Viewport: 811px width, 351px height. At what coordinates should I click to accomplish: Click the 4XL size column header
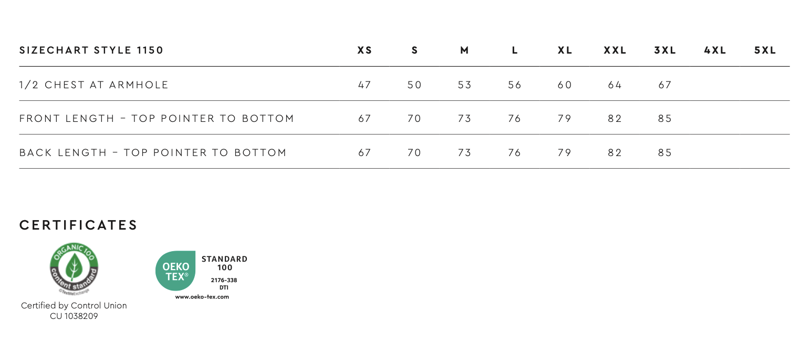coord(715,50)
